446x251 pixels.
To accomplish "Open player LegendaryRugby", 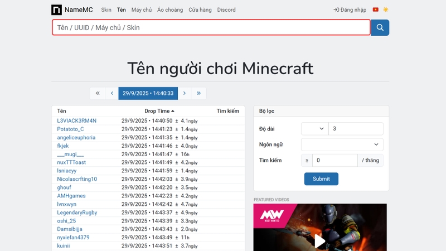I will tap(77, 213).
